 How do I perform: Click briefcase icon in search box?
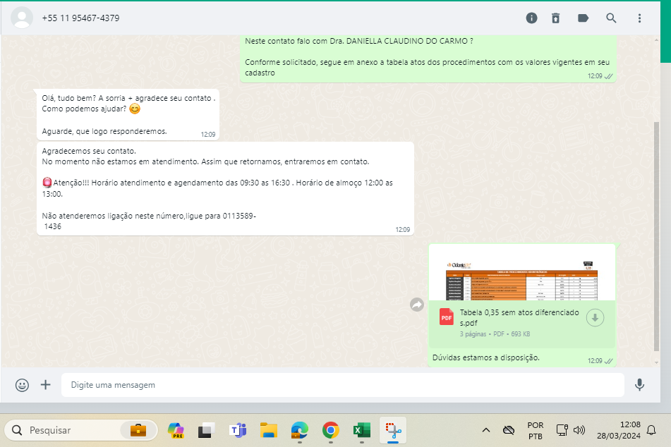[x=138, y=430]
